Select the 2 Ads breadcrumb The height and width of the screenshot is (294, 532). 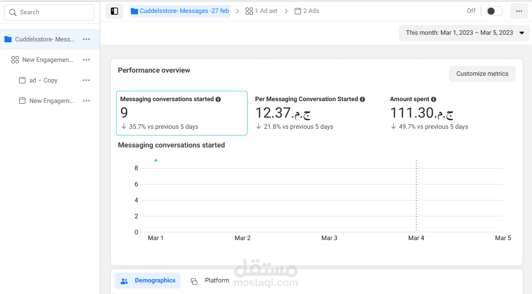coord(307,11)
